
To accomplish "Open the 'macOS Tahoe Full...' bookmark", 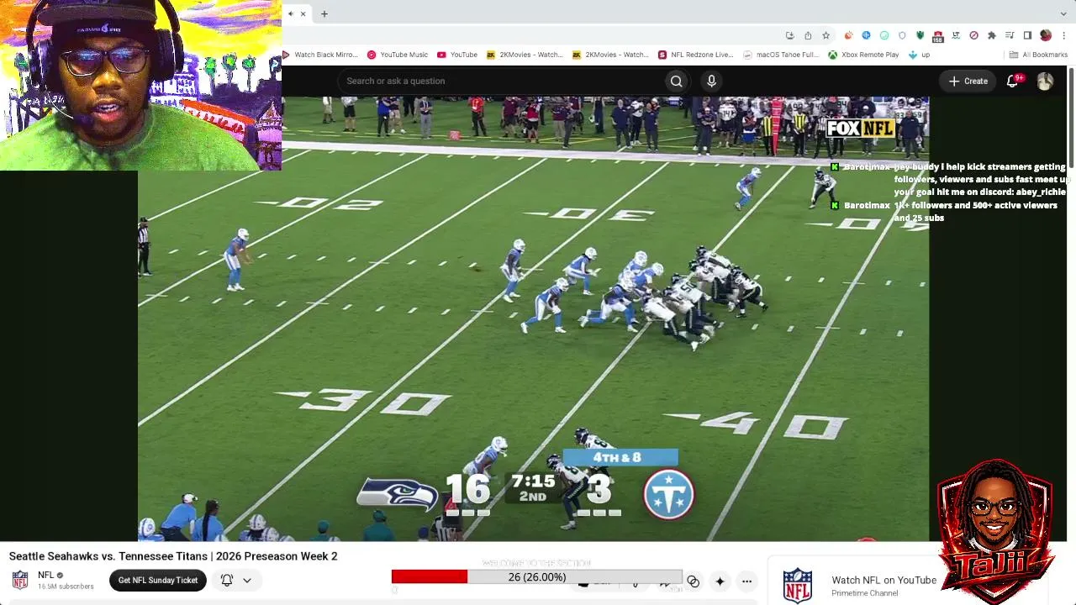I will [x=781, y=55].
